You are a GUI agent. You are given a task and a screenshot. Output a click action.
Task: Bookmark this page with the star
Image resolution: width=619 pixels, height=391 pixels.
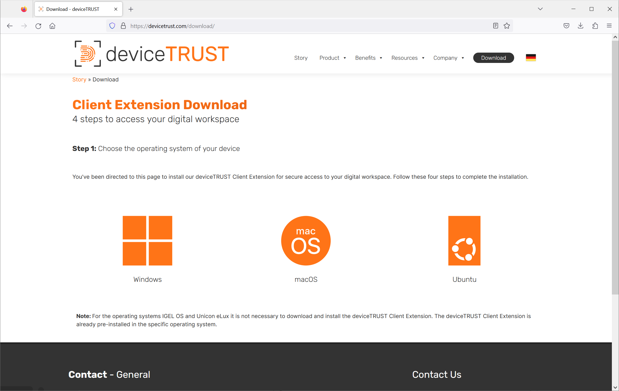coord(507,26)
